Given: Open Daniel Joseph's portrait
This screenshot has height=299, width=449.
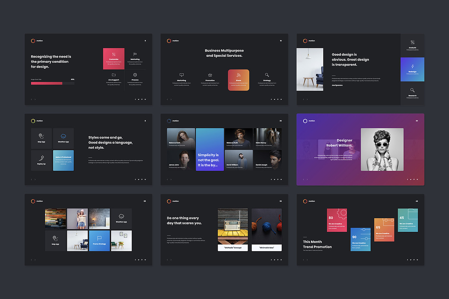Looking at the screenshot, I should pyautogui.click(x=268, y=160).
